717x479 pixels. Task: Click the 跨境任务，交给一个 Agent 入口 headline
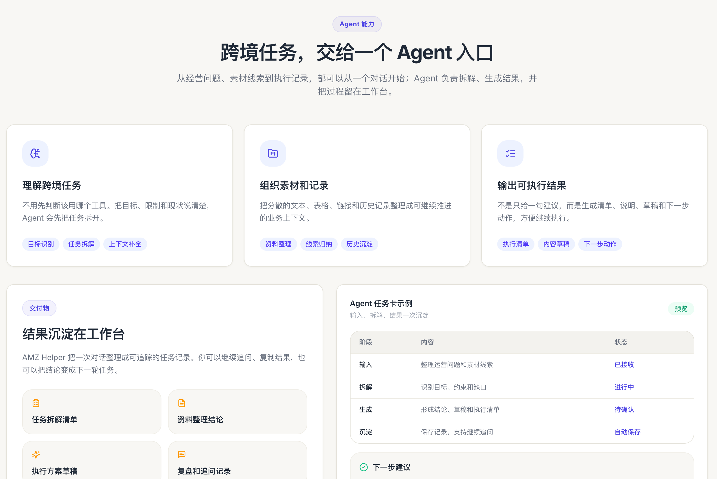click(357, 53)
